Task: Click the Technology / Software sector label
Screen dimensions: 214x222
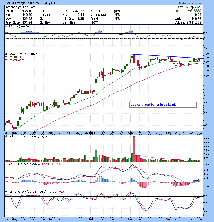Action: pyautogui.click(x=21, y=7)
